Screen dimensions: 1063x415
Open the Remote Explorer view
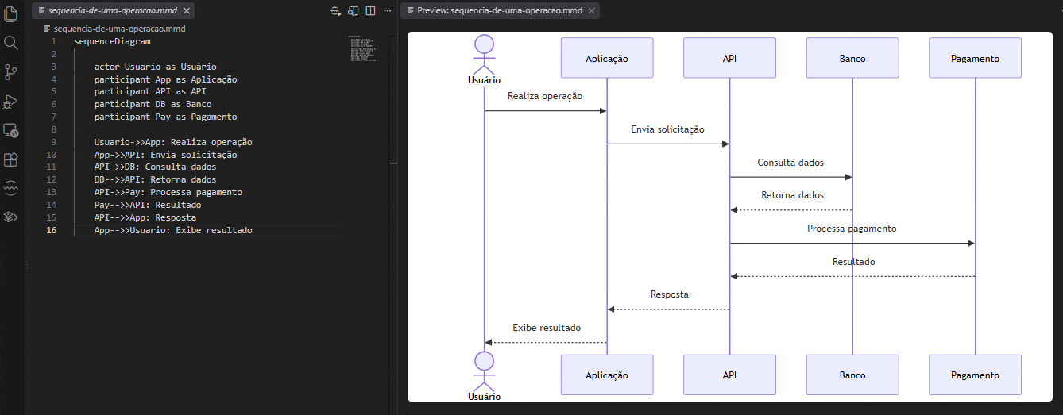[x=11, y=131]
